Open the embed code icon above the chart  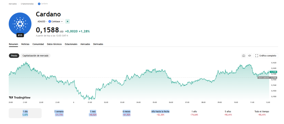pos(250,56)
